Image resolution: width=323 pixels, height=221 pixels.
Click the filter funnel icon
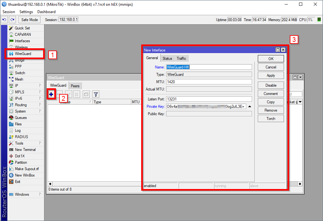[x=96, y=94]
